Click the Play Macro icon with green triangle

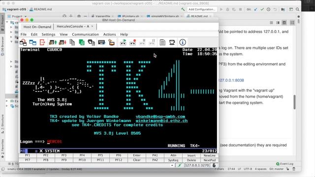coord(123,42)
